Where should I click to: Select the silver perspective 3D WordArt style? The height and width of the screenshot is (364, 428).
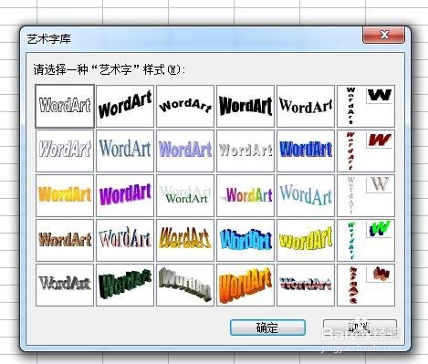pos(185,285)
